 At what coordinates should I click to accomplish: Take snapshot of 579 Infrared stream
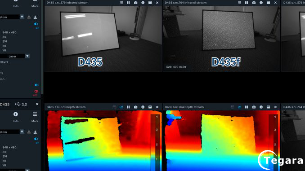[135, 3]
